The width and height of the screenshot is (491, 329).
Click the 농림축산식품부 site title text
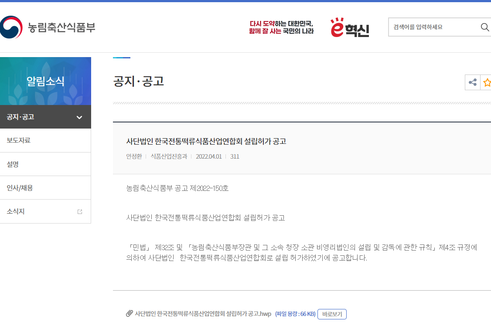(61, 27)
